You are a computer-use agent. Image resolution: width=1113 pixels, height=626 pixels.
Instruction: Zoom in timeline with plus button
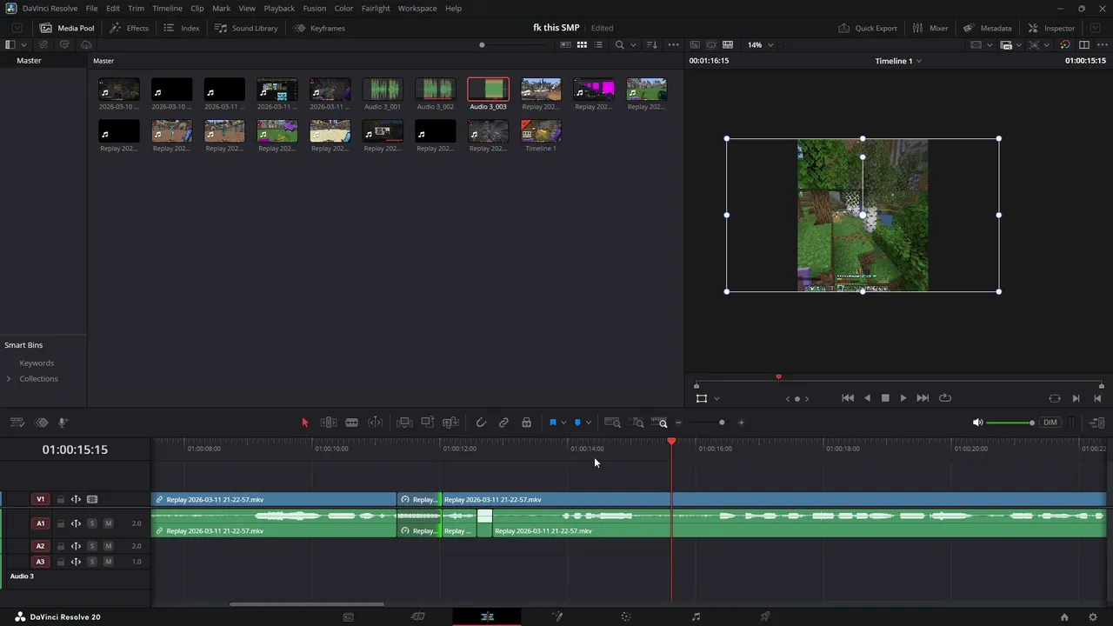(741, 423)
